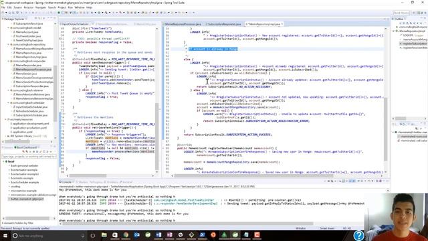The width and height of the screenshot is (428, 241).
Task: Open File Explorer from taskbar
Action: coord(104,235)
